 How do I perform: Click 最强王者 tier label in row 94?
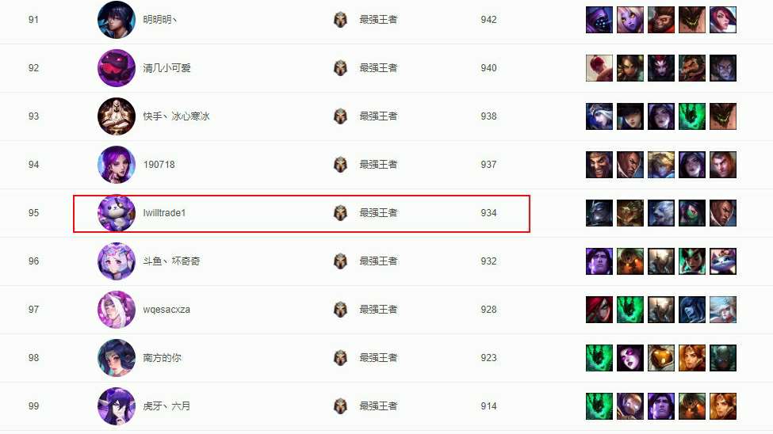(378, 165)
